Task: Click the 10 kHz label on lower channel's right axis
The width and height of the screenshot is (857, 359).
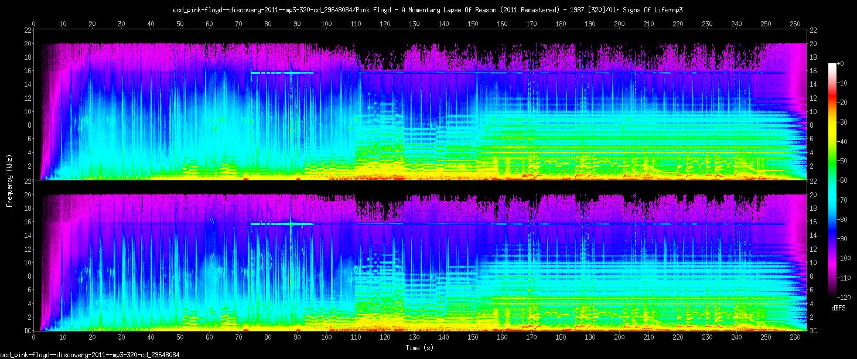Action: [811, 263]
